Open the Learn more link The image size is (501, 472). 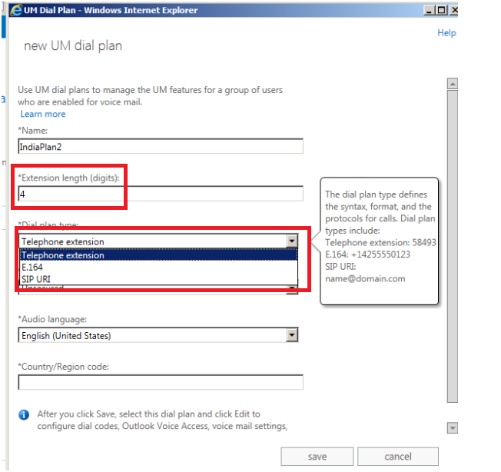pos(43,115)
